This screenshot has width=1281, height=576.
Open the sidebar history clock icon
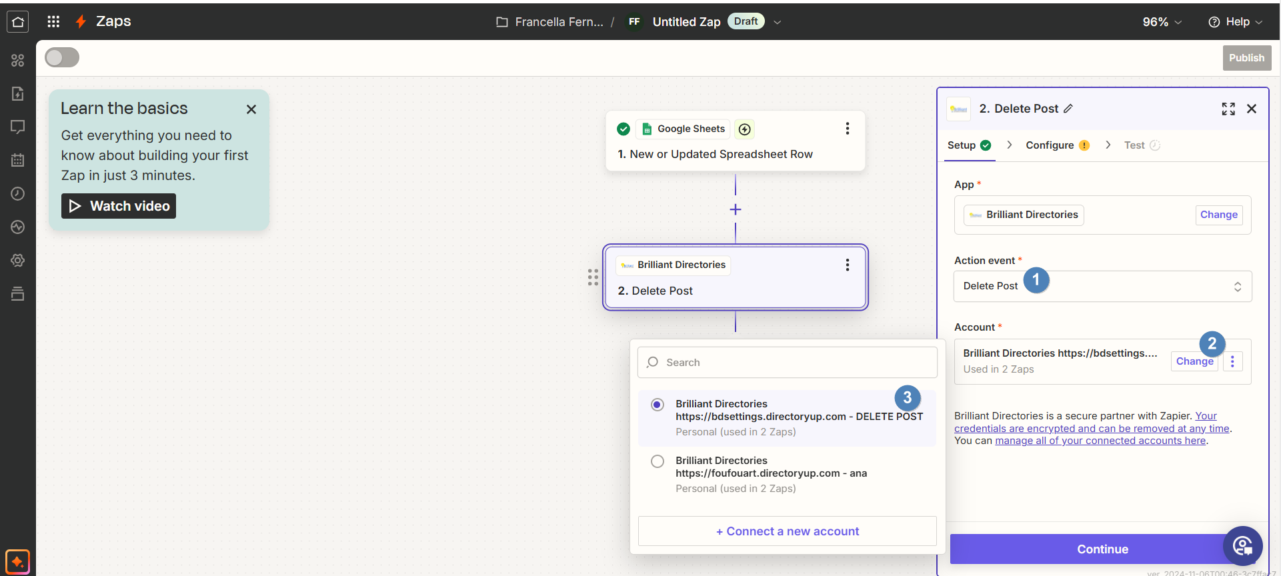(x=18, y=193)
